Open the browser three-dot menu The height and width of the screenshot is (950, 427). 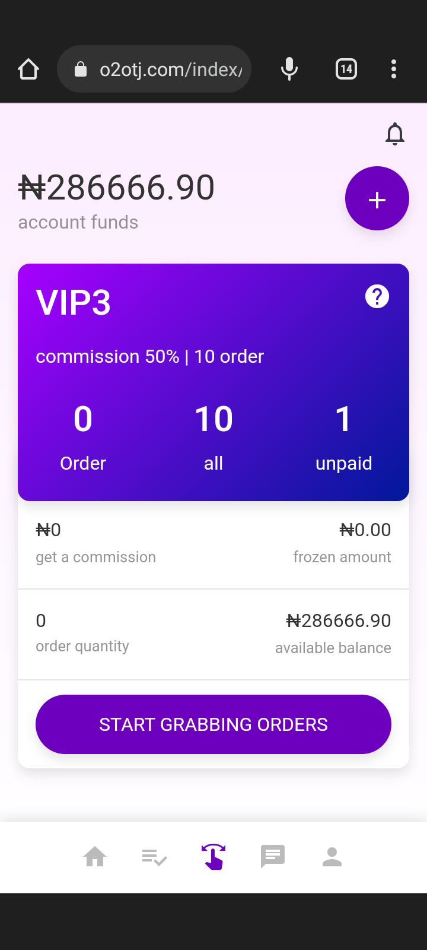pyautogui.click(x=394, y=69)
